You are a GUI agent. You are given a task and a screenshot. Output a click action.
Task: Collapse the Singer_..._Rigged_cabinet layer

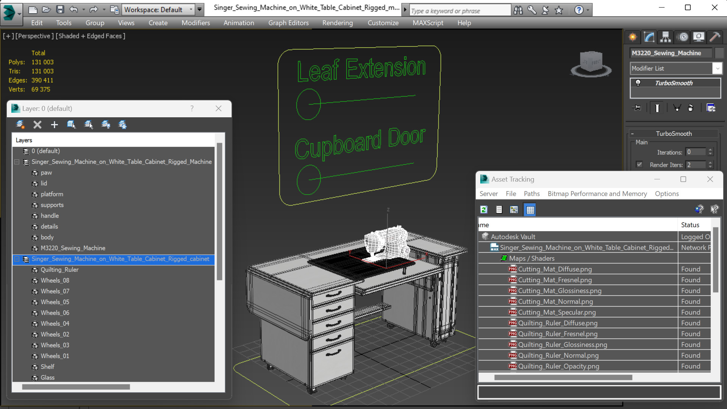pyautogui.click(x=17, y=259)
